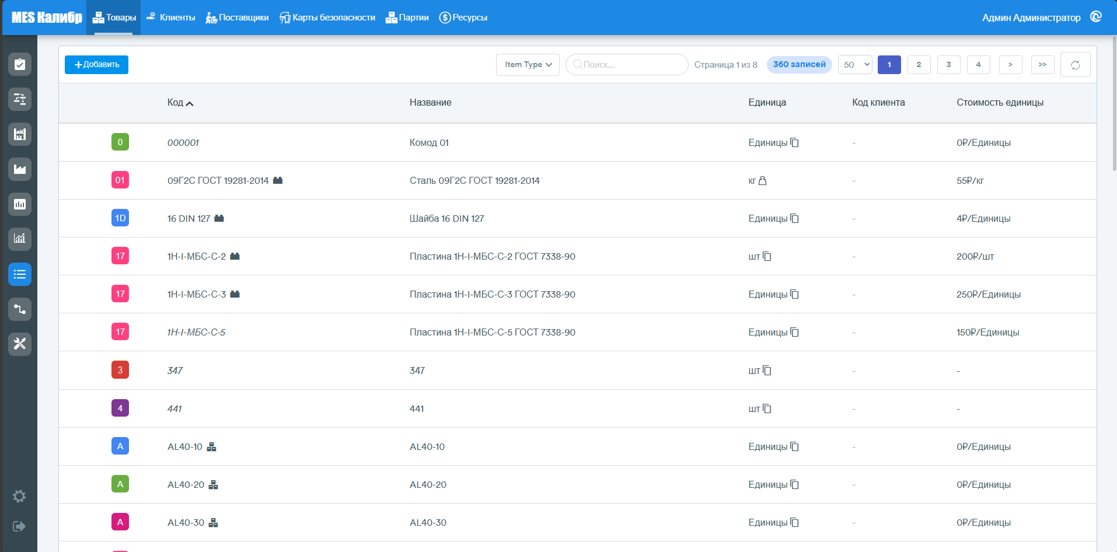This screenshot has width=1117, height=552.
Task: Open the bar chart panel sidebar icon
Action: (x=20, y=204)
